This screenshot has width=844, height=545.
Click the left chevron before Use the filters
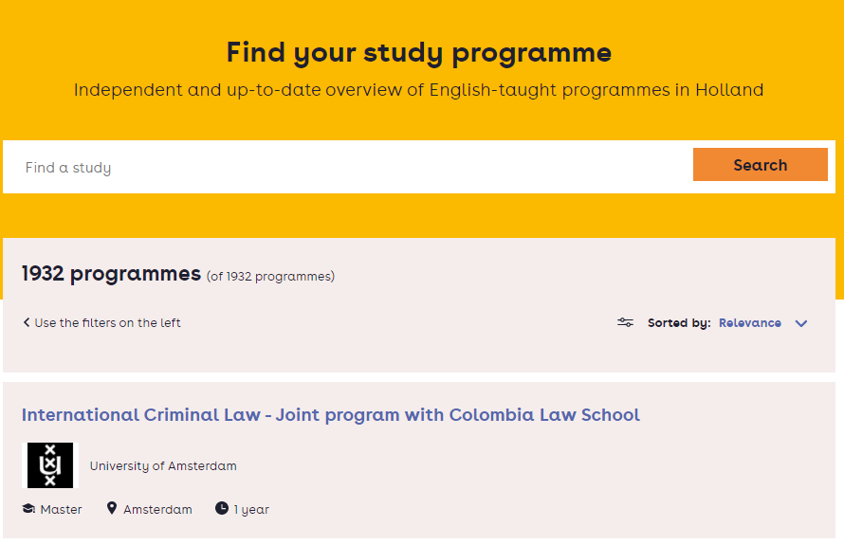tap(27, 322)
